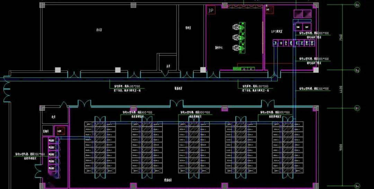Viewport: 374px width, 189px height.
Task: Select the 3P air-conditioner symbol box
Action: (x=211, y=10)
